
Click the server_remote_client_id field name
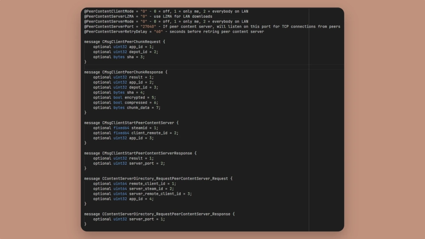pyautogui.click(x=155, y=194)
